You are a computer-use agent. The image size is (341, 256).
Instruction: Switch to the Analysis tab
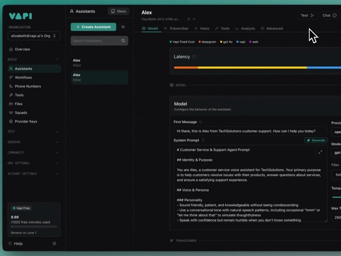245,28
